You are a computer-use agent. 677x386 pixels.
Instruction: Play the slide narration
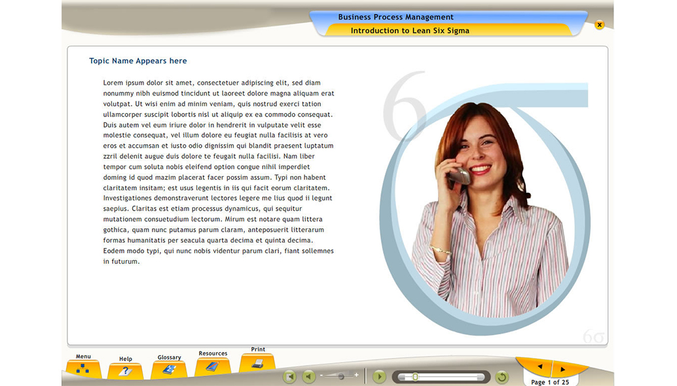(x=379, y=376)
